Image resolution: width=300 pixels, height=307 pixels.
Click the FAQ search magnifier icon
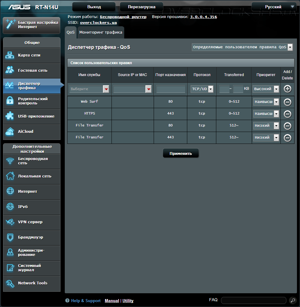tap(293, 300)
